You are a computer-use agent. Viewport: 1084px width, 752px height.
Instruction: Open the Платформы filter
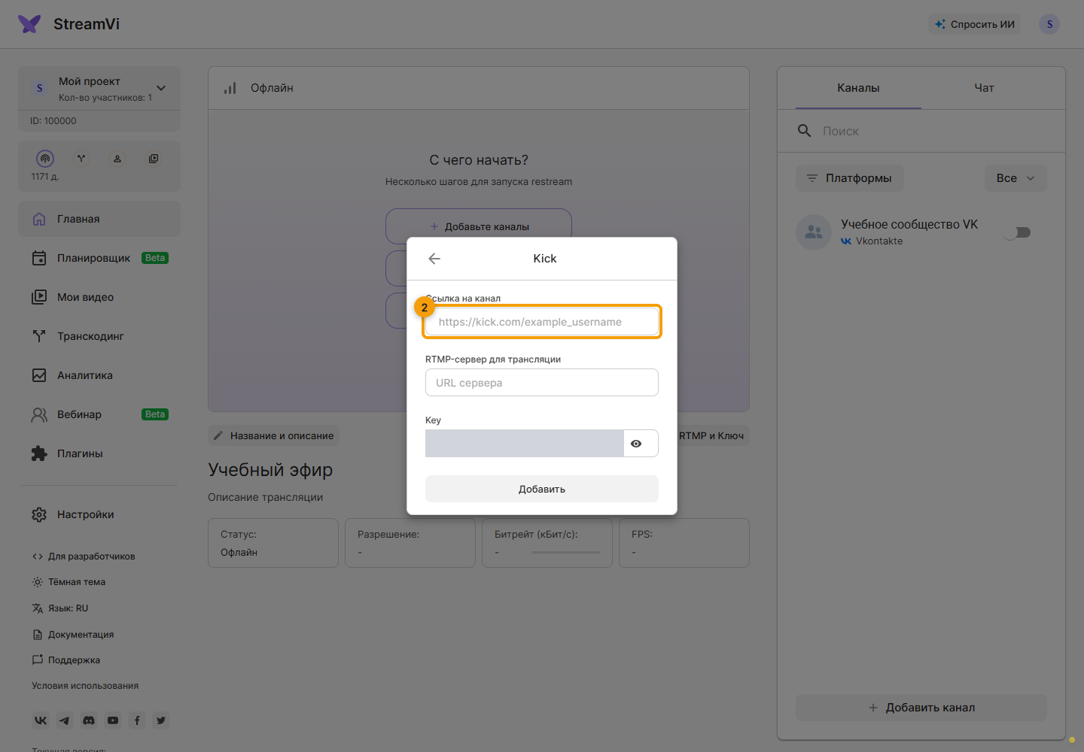click(850, 178)
